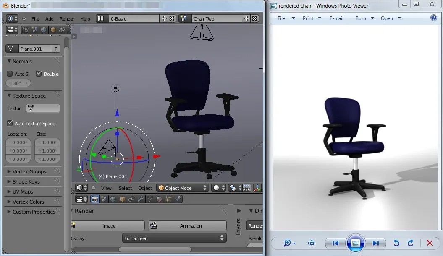Open Select menu in 3D viewport header

click(125, 188)
